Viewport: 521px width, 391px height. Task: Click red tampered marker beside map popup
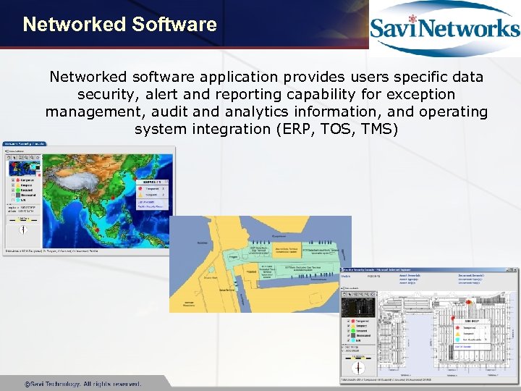click(x=135, y=179)
